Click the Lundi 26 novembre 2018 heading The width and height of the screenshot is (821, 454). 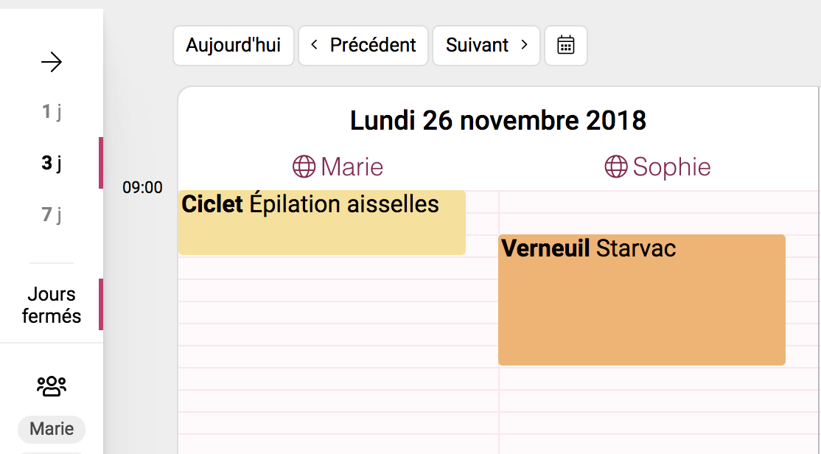tap(498, 120)
